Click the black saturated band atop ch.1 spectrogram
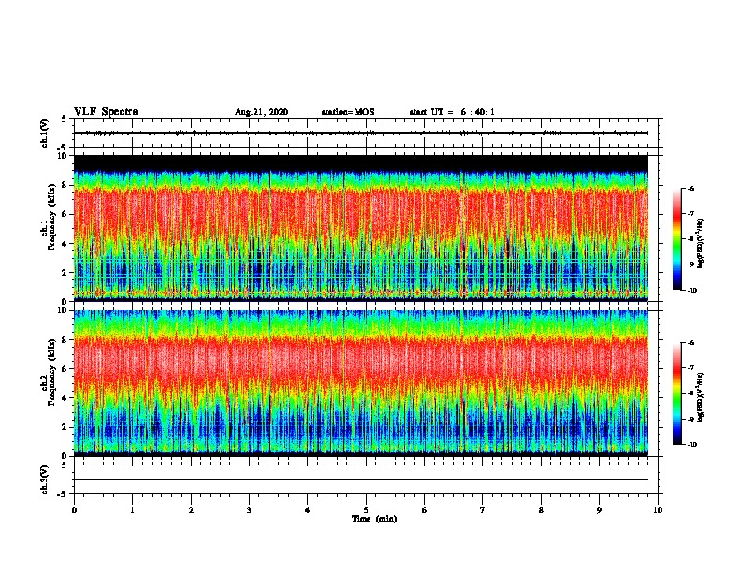The height and width of the screenshot is (572, 741). [361, 163]
